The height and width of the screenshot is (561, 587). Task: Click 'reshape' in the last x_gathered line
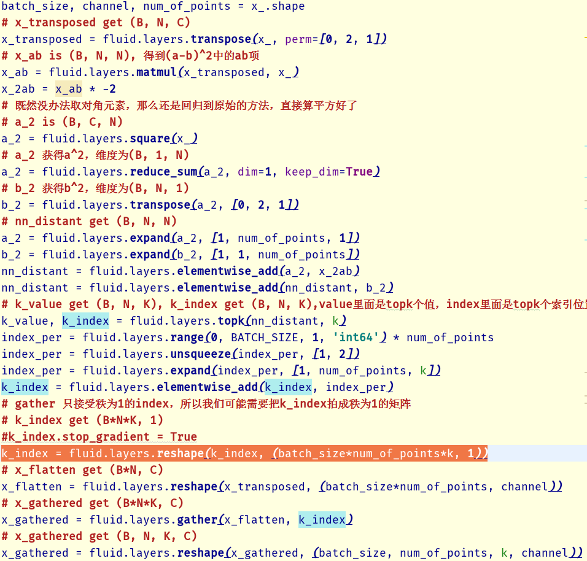pos(201,553)
